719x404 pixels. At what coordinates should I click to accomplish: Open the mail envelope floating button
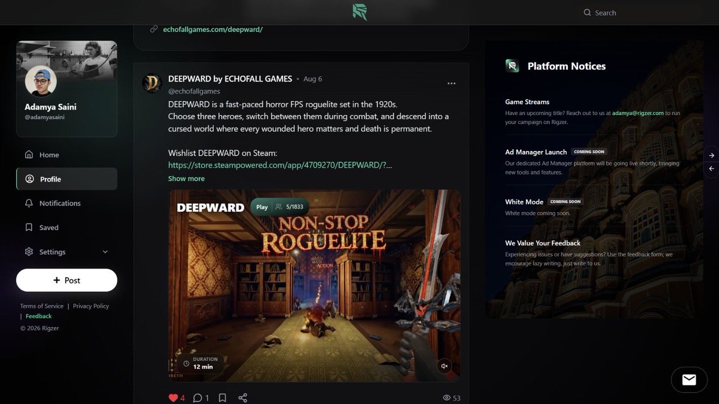pos(689,380)
